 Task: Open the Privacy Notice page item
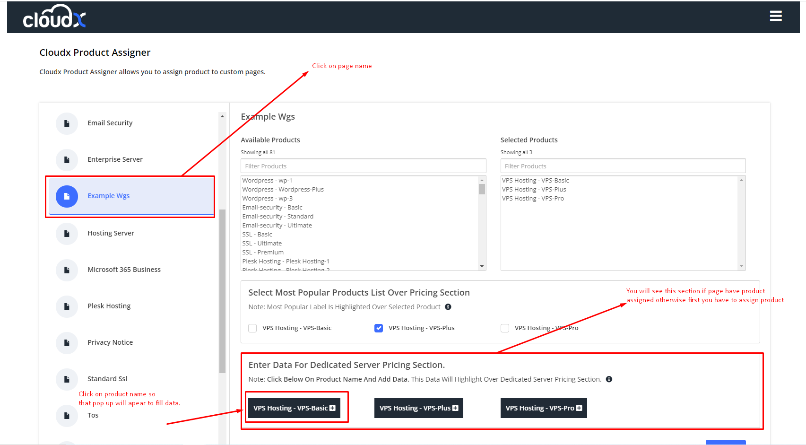pyautogui.click(x=110, y=342)
